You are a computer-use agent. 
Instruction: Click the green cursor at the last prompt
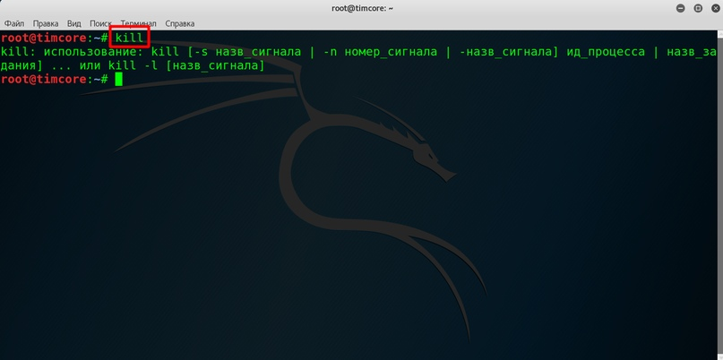(x=119, y=80)
